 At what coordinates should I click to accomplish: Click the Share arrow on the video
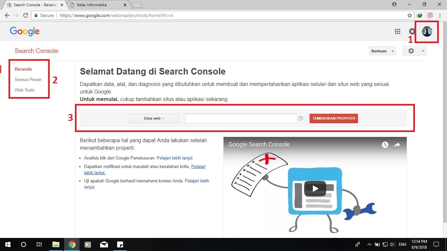[x=397, y=145]
